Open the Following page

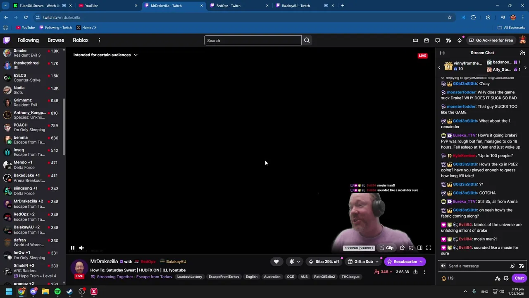(28, 40)
